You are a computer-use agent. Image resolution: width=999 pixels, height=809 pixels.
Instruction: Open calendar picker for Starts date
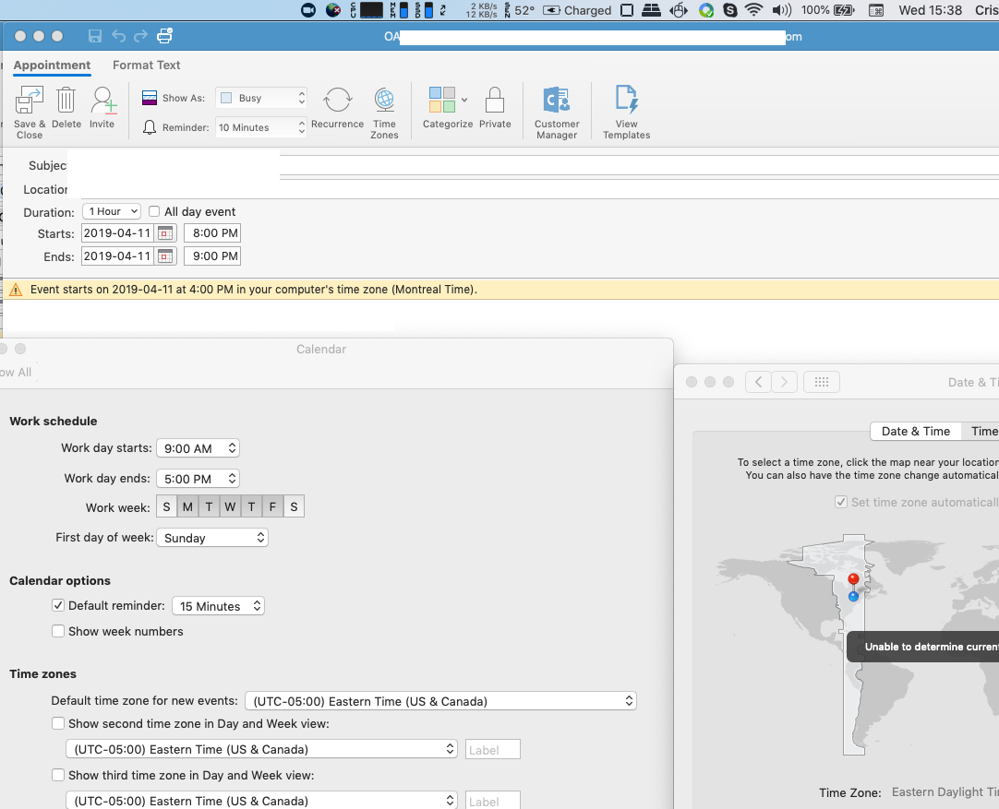[165, 233]
